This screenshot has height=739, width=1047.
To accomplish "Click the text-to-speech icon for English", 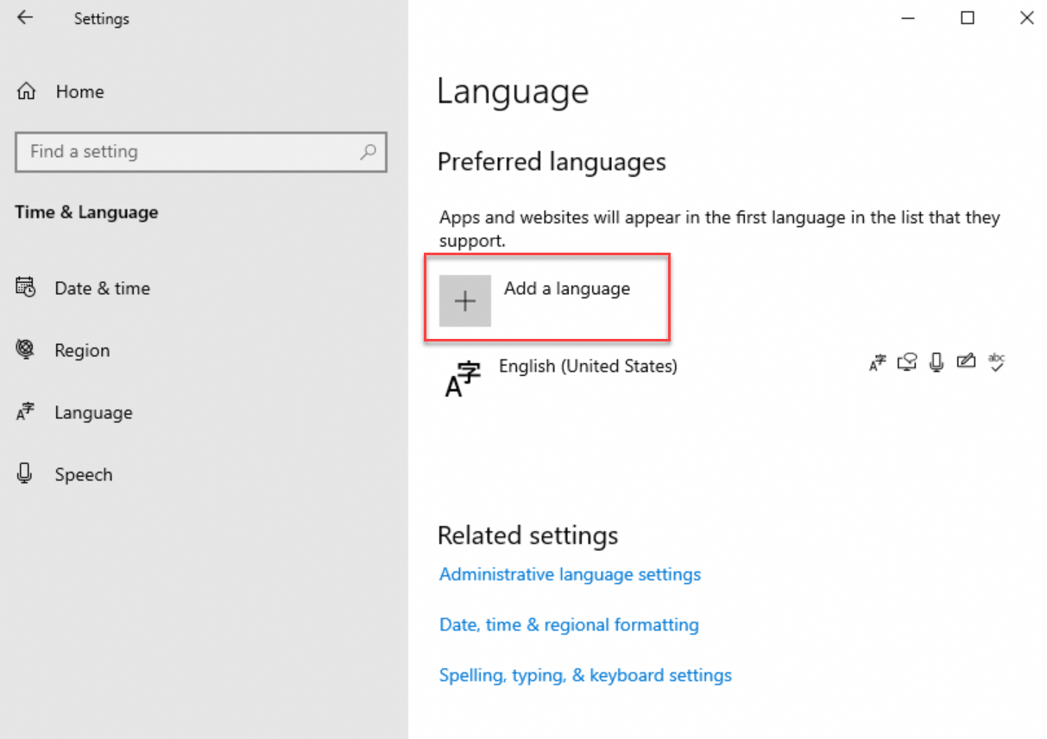I will click(906, 363).
